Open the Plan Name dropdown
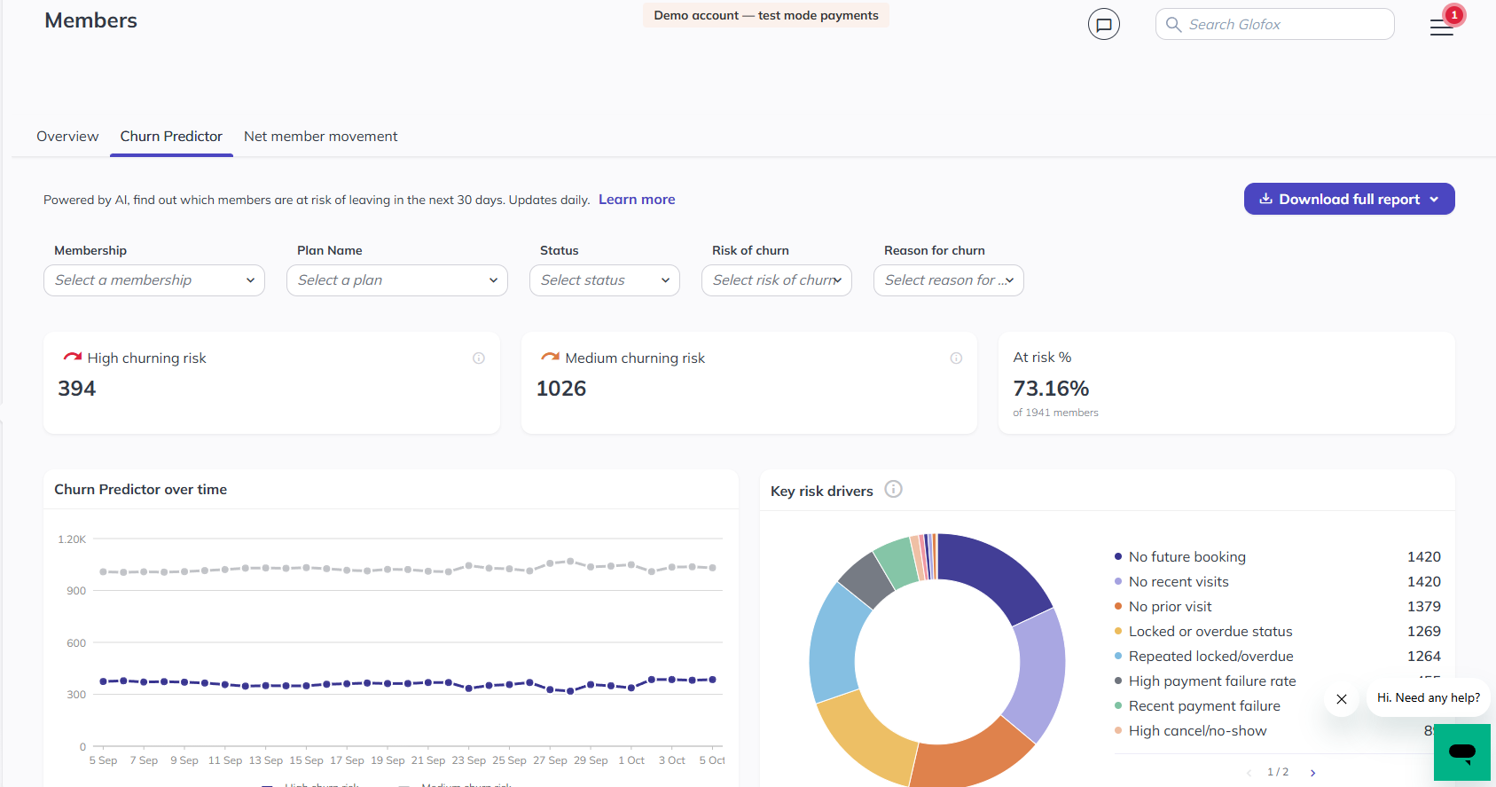Screen dimensions: 1496x787 pyautogui.click(x=397, y=280)
